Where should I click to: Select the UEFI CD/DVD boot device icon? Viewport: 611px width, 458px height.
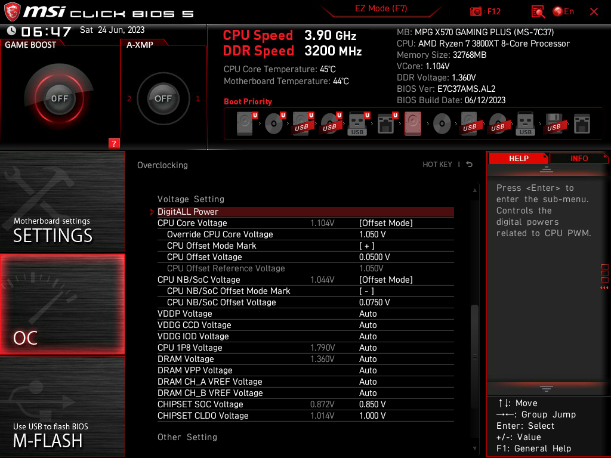(x=275, y=124)
